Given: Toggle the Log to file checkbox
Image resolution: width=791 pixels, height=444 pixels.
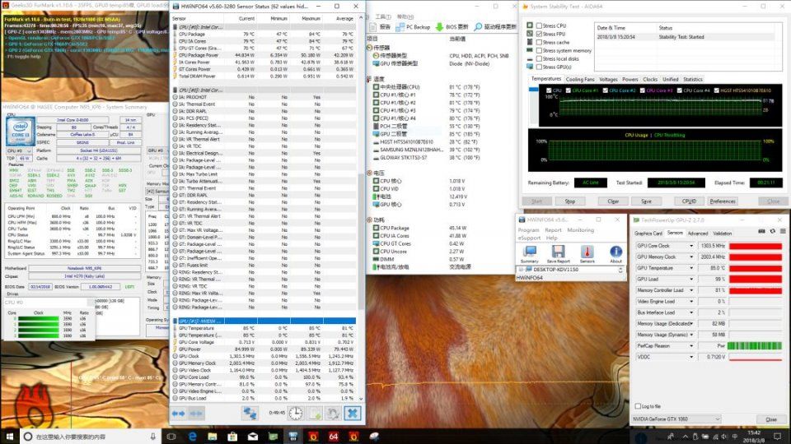Looking at the screenshot, I should 637,406.
